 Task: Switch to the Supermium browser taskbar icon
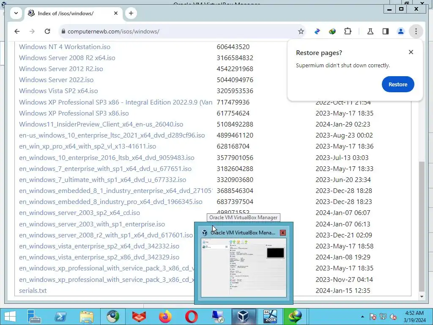(113, 317)
